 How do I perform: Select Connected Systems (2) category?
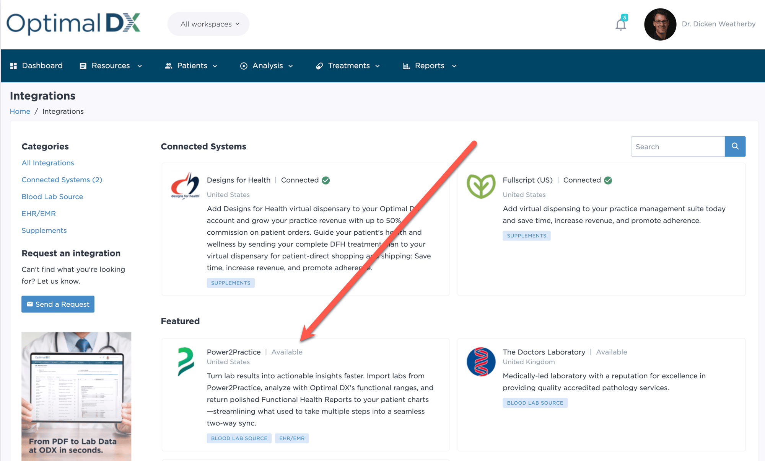(x=62, y=180)
